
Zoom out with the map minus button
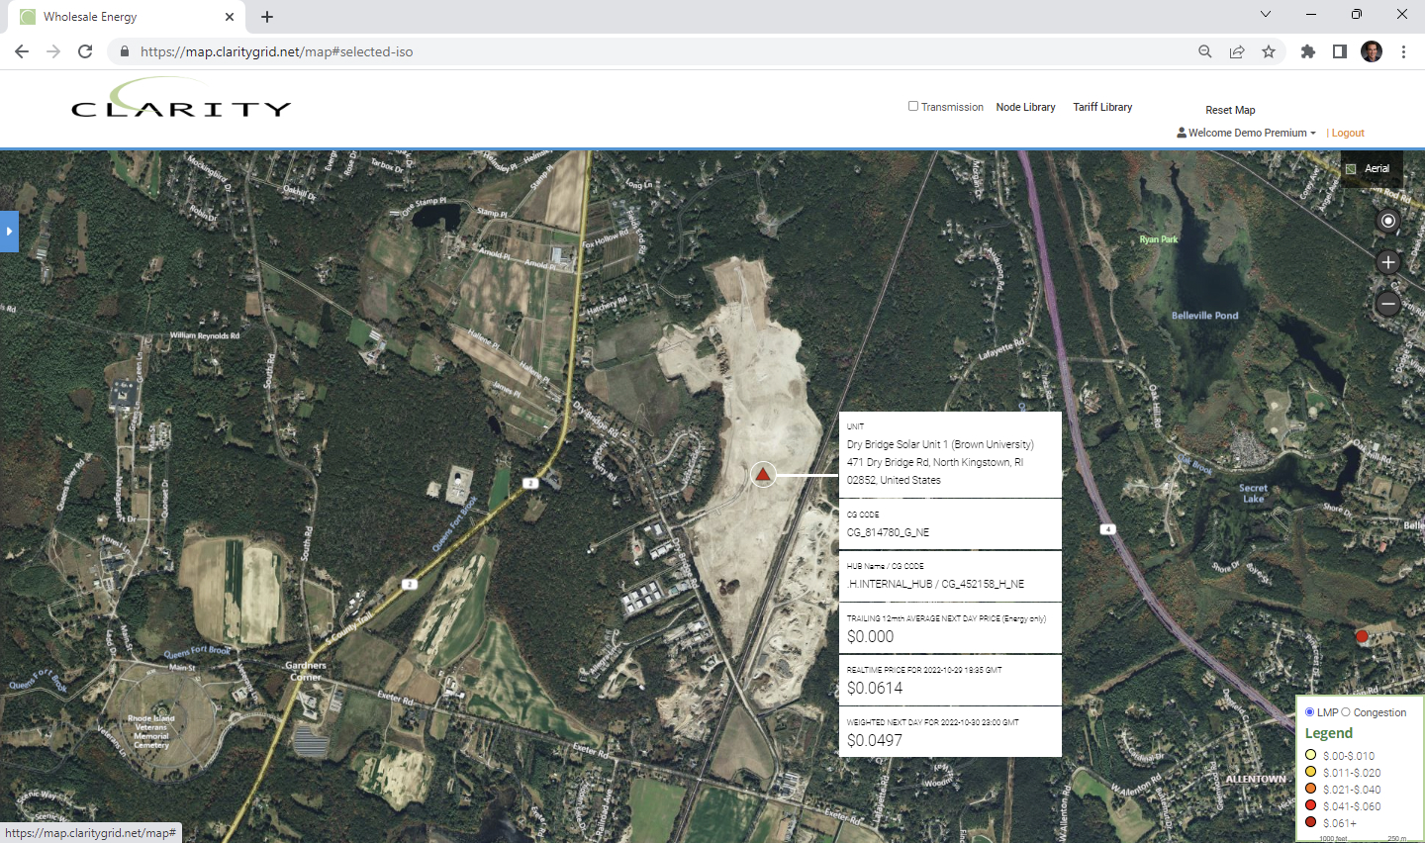tap(1388, 304)
